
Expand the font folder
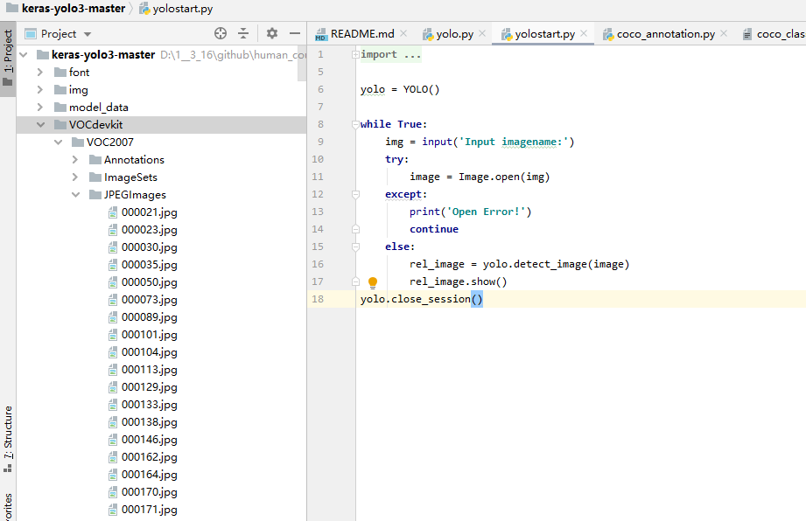click(40, 73)
